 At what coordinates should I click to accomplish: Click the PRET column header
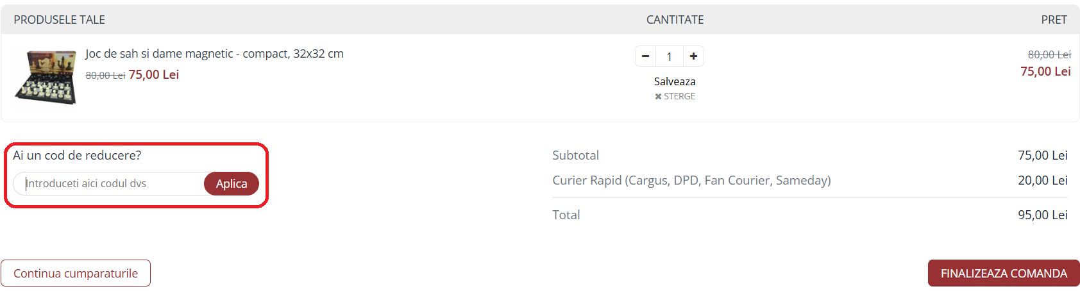(x=1054, y=20)
